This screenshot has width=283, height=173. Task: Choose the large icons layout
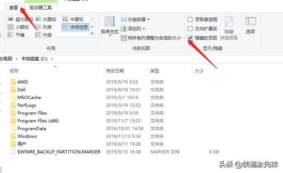(46, 19)
